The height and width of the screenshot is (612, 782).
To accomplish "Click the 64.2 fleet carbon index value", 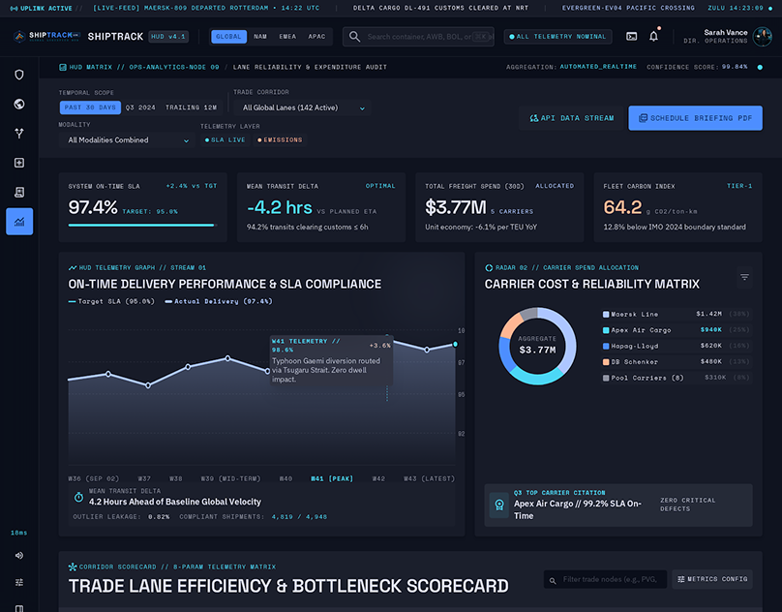I will (x=622, y=207).
